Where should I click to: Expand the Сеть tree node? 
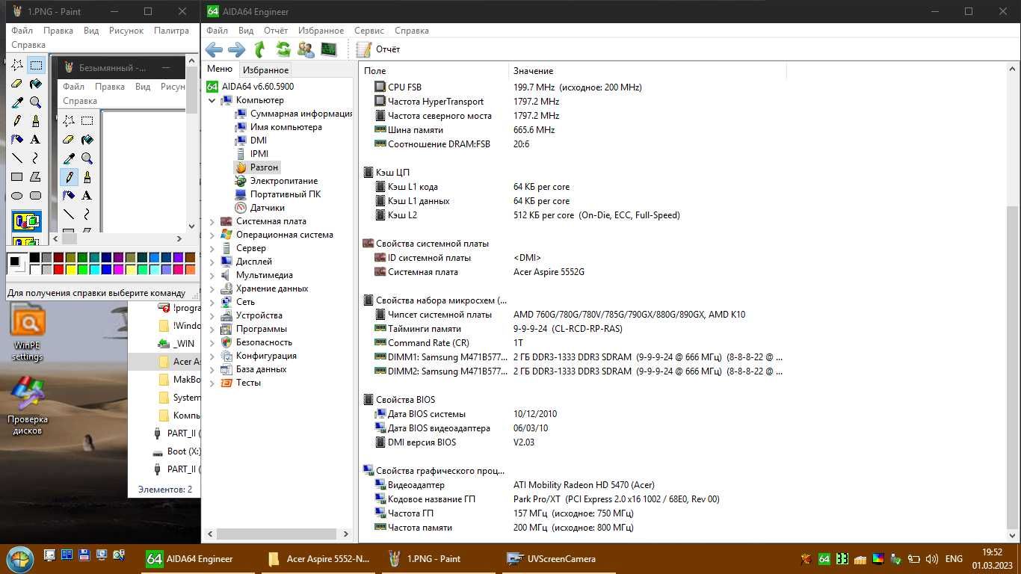coord(212,302)
